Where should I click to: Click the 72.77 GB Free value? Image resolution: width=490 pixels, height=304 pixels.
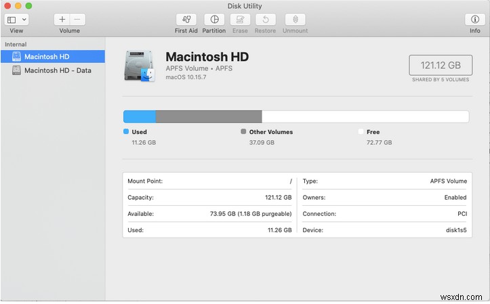pos(379,142)
